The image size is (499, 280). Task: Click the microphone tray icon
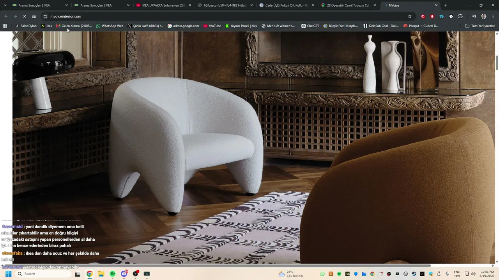point(447,274)
